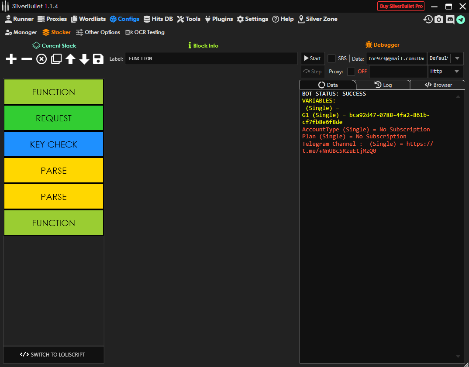469x367 pixels.
Task: Click the remove block minus icon
Action: pyautogui.click(x=27, y=59)
